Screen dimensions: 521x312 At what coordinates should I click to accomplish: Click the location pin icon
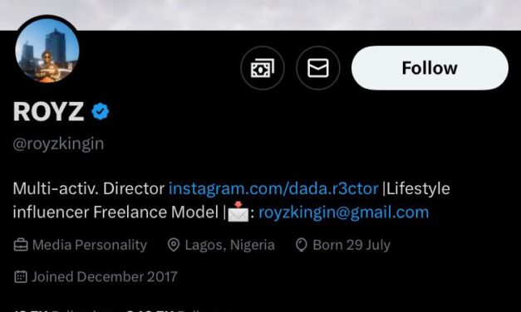pyautogui.click(x=174, y=245)
